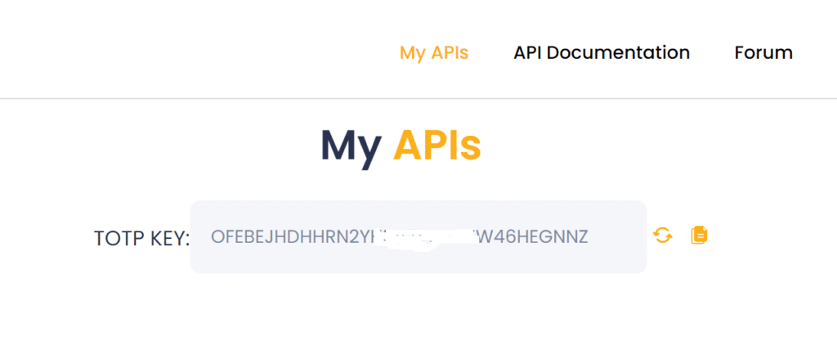Viewport: 837px width, 359px height.
Task: Click inside the TOTP key field
Action: (x=418, y=236)
